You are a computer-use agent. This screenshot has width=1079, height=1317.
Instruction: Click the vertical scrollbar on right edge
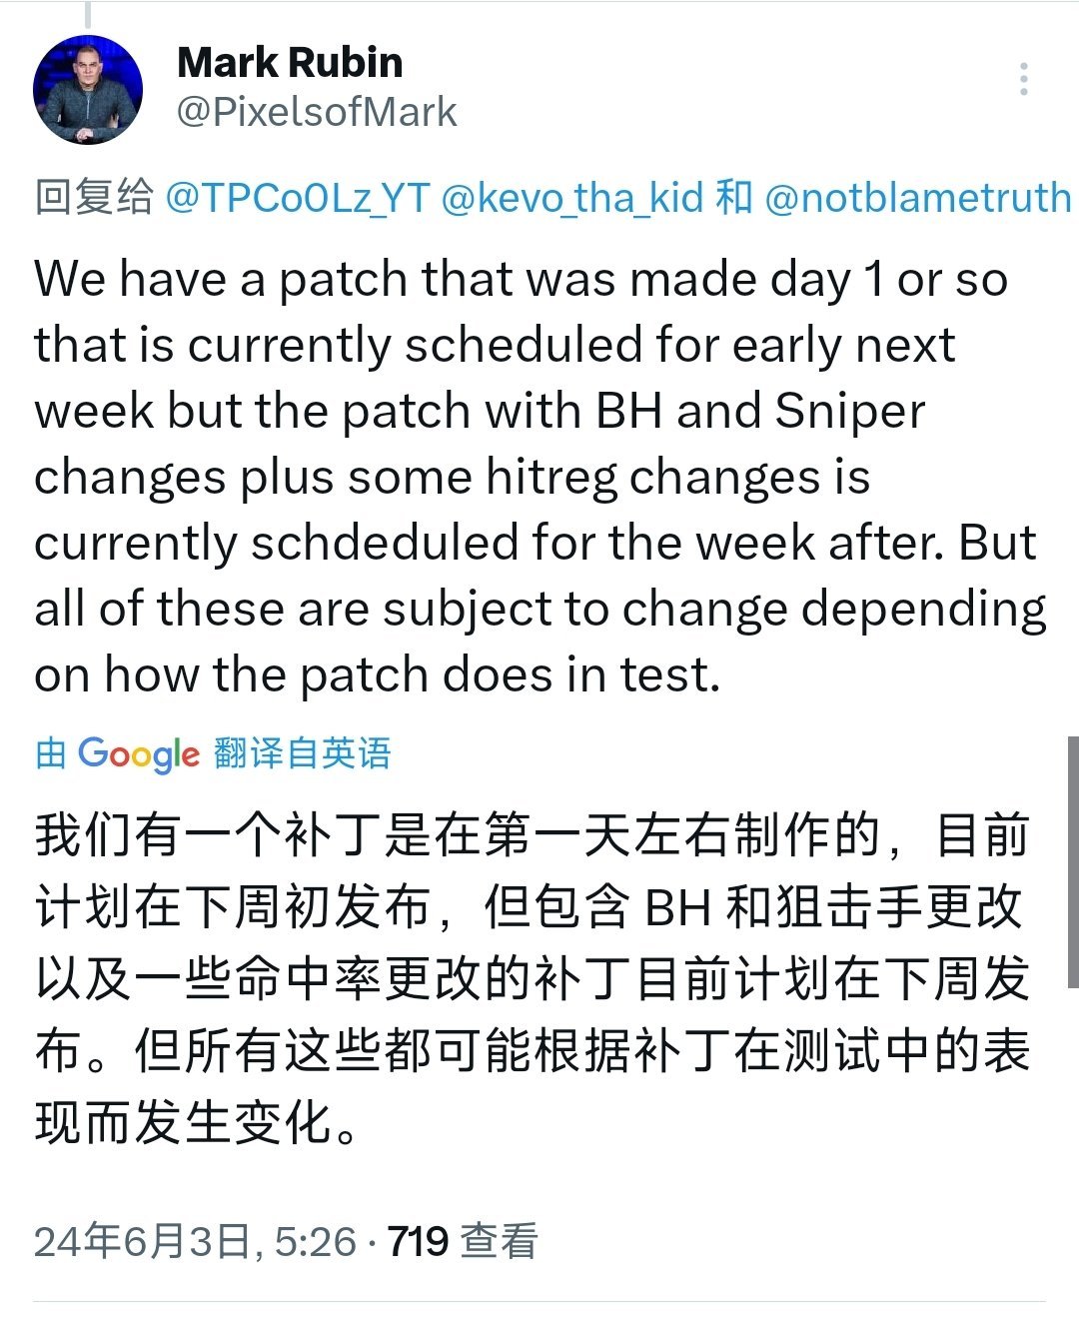tap(1072, 859)
